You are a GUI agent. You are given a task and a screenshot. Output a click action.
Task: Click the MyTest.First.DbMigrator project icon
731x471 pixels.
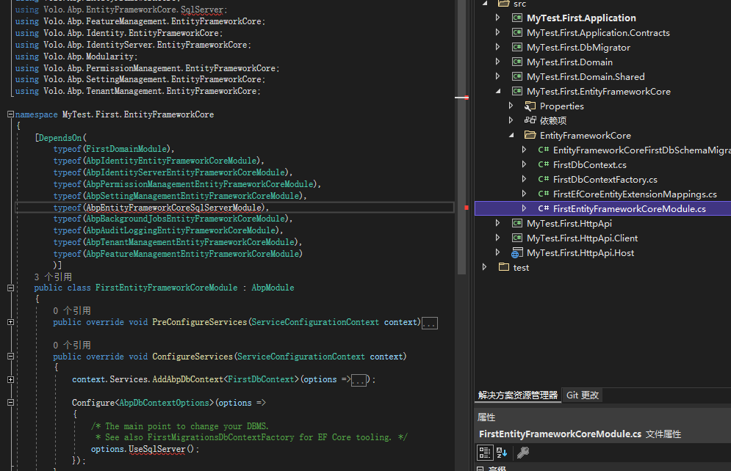click(516, 48)
